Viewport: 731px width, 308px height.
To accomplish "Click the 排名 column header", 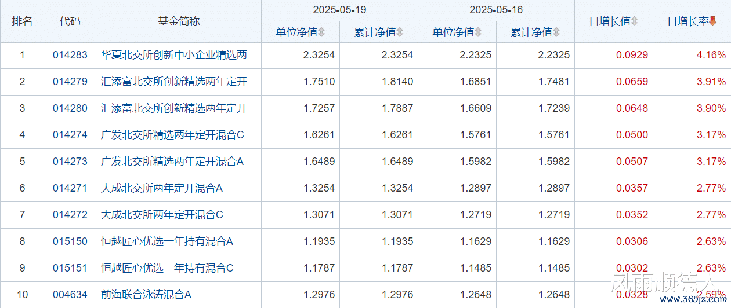I will 22,21.
